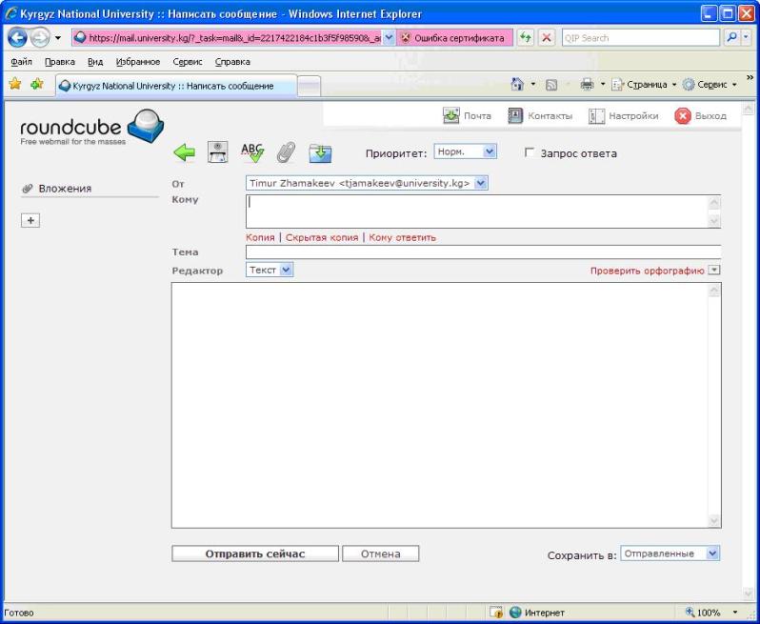Click into the Тема subject field
The image size is (760, 624).
click(482, 252)
